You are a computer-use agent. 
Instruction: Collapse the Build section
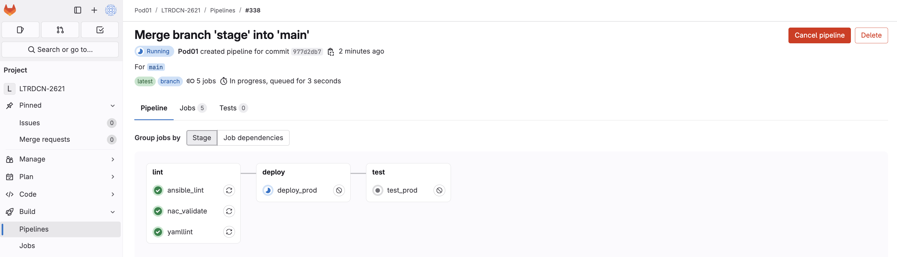113,212
